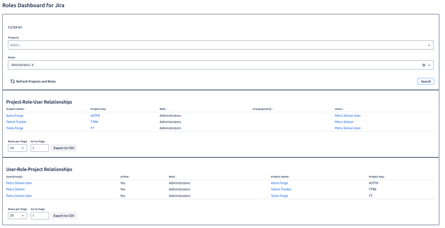This screenshot has height=228, width=445.
Task: Click the ASTFR text in the second table
Action: point(373,183)
